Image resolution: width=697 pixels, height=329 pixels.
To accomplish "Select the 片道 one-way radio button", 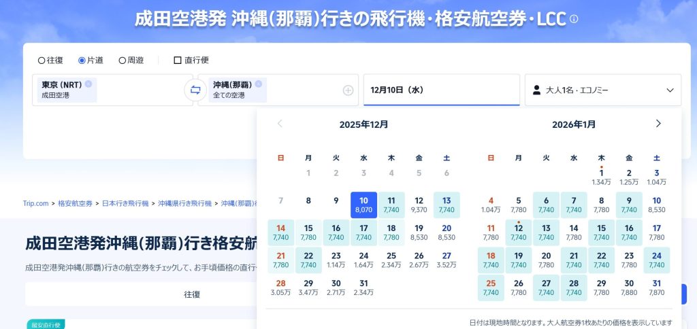I will 82,60.
